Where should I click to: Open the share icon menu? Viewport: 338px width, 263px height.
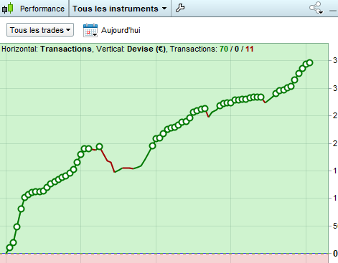click(x=316, y=8)
